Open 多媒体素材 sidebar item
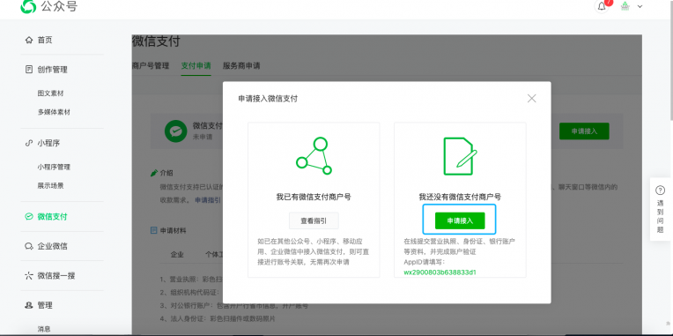 54,112
